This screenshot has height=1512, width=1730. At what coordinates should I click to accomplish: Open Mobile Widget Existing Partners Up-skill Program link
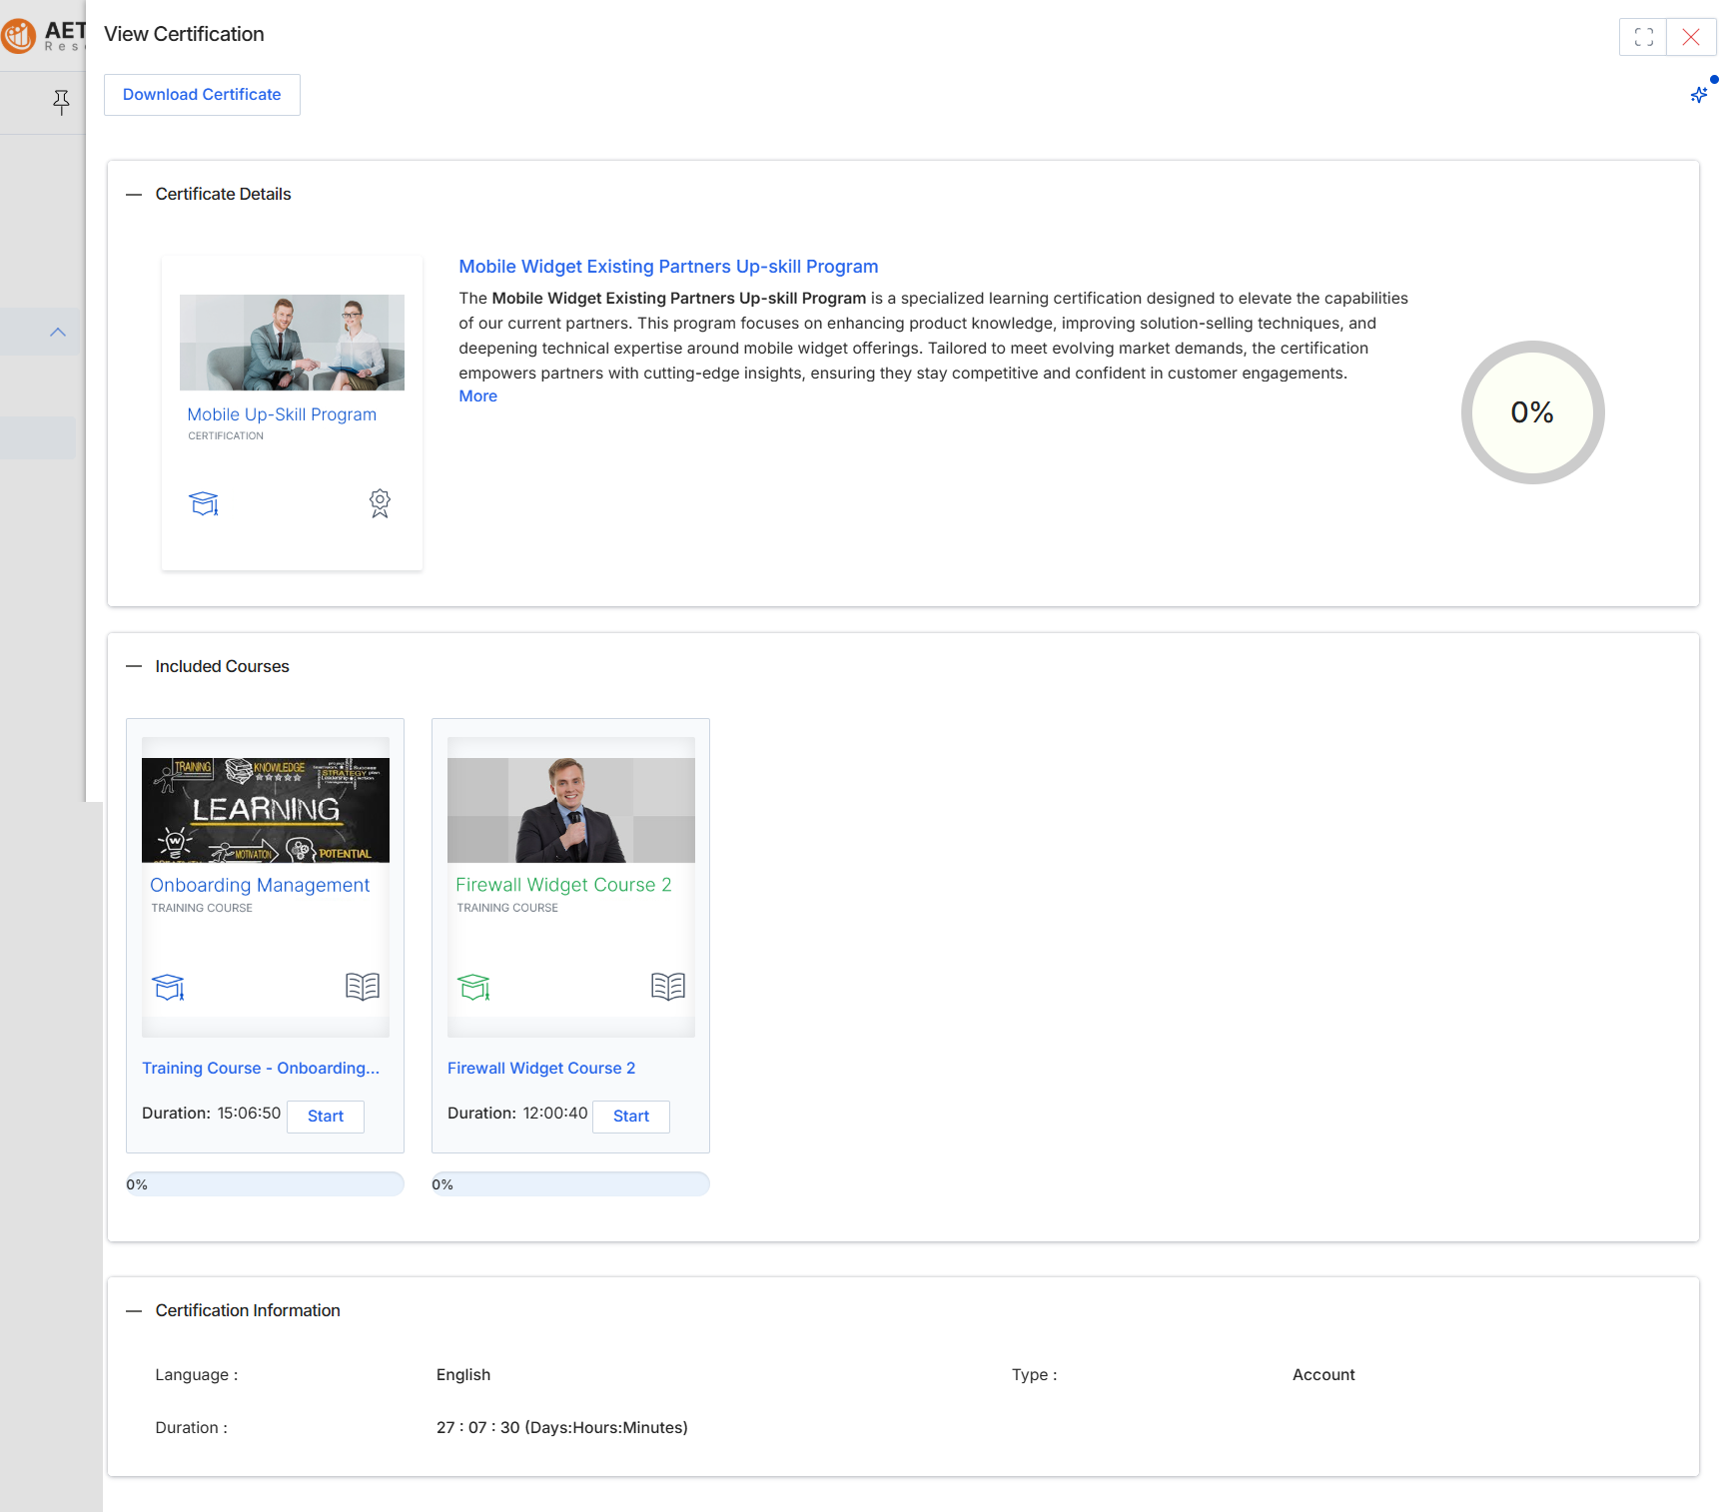(668, 267)
